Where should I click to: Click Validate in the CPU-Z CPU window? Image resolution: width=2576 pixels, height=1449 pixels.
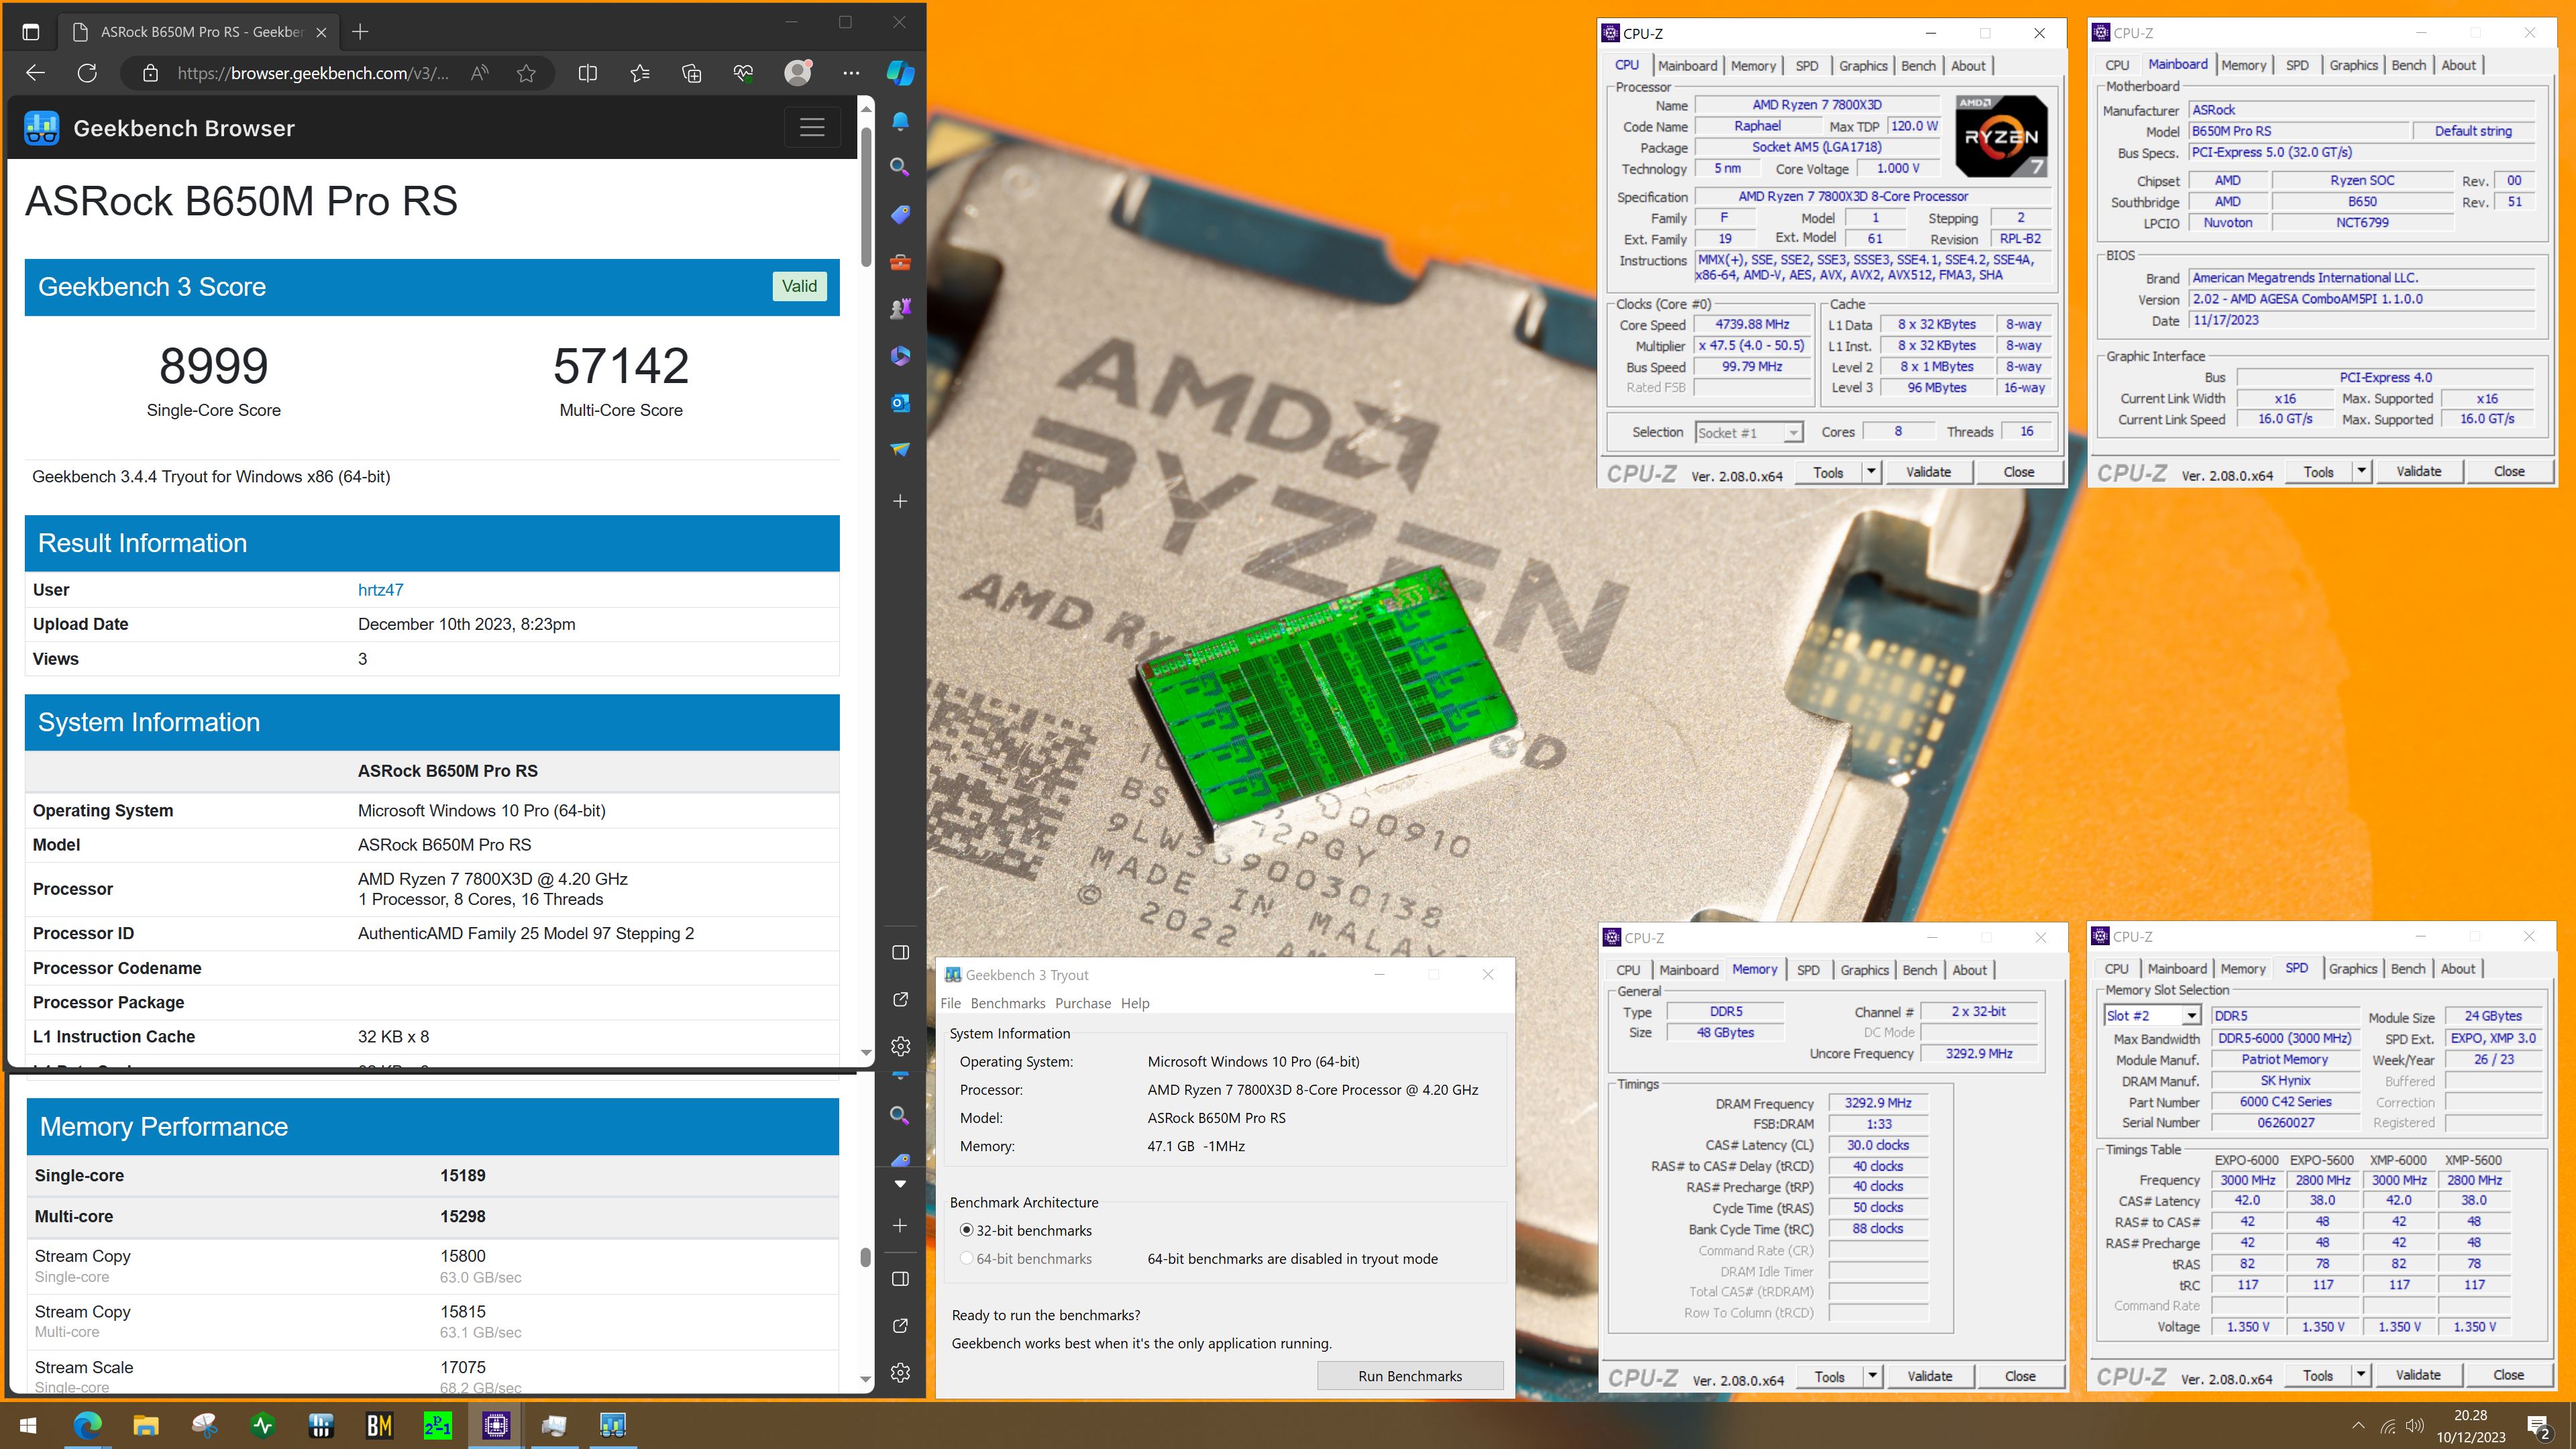tap(1928, 471)
